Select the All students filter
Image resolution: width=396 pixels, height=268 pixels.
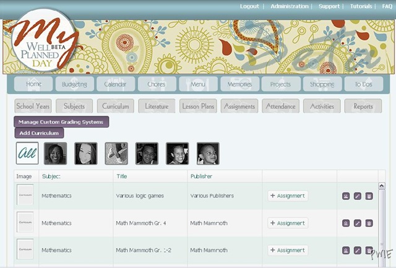27,153
